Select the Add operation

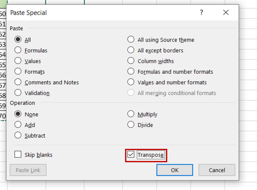click(18, 125)
